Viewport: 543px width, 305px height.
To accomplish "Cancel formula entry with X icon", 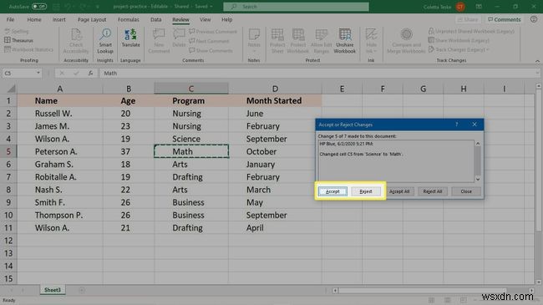I will tap(62, 74).
